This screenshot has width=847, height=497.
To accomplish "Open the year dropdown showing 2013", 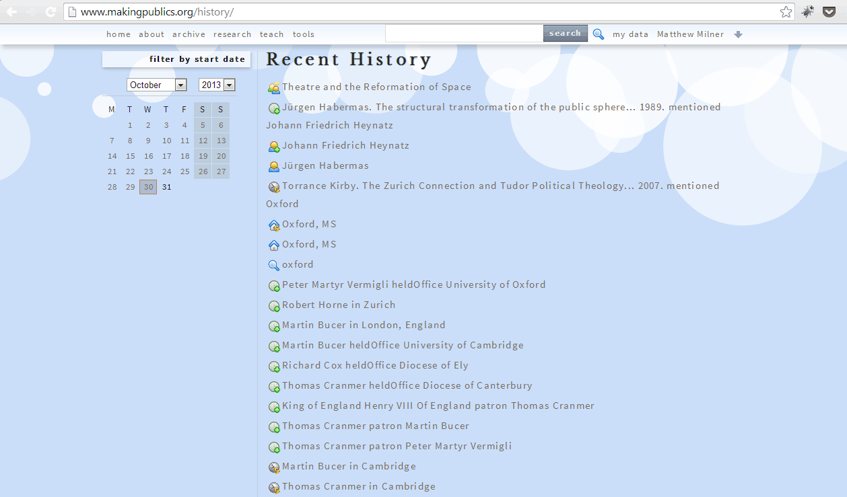I will tap(217, 85).
